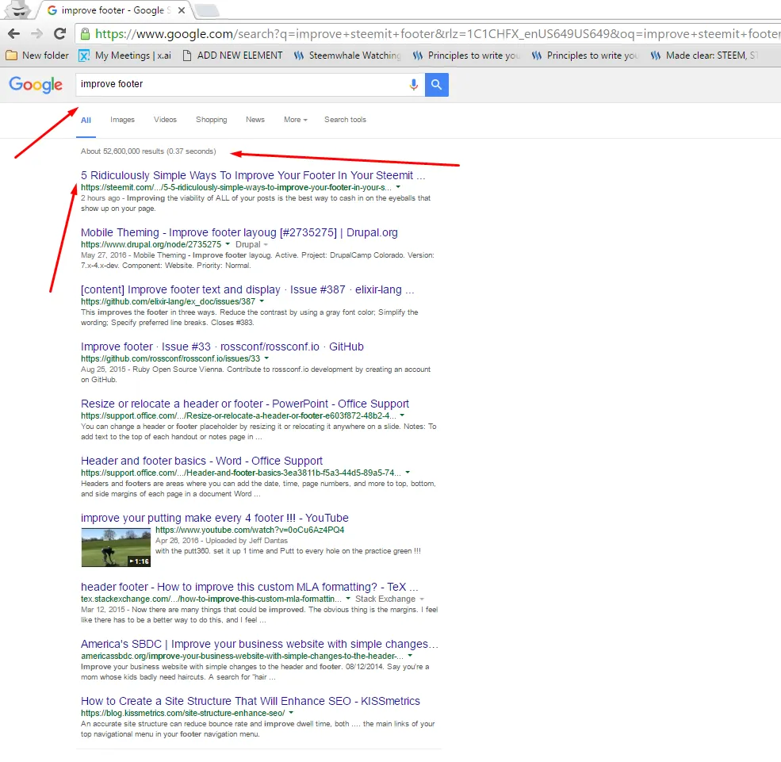
Task: Open the first 'Principles to write you' bookmark
Action: (466, 56)
